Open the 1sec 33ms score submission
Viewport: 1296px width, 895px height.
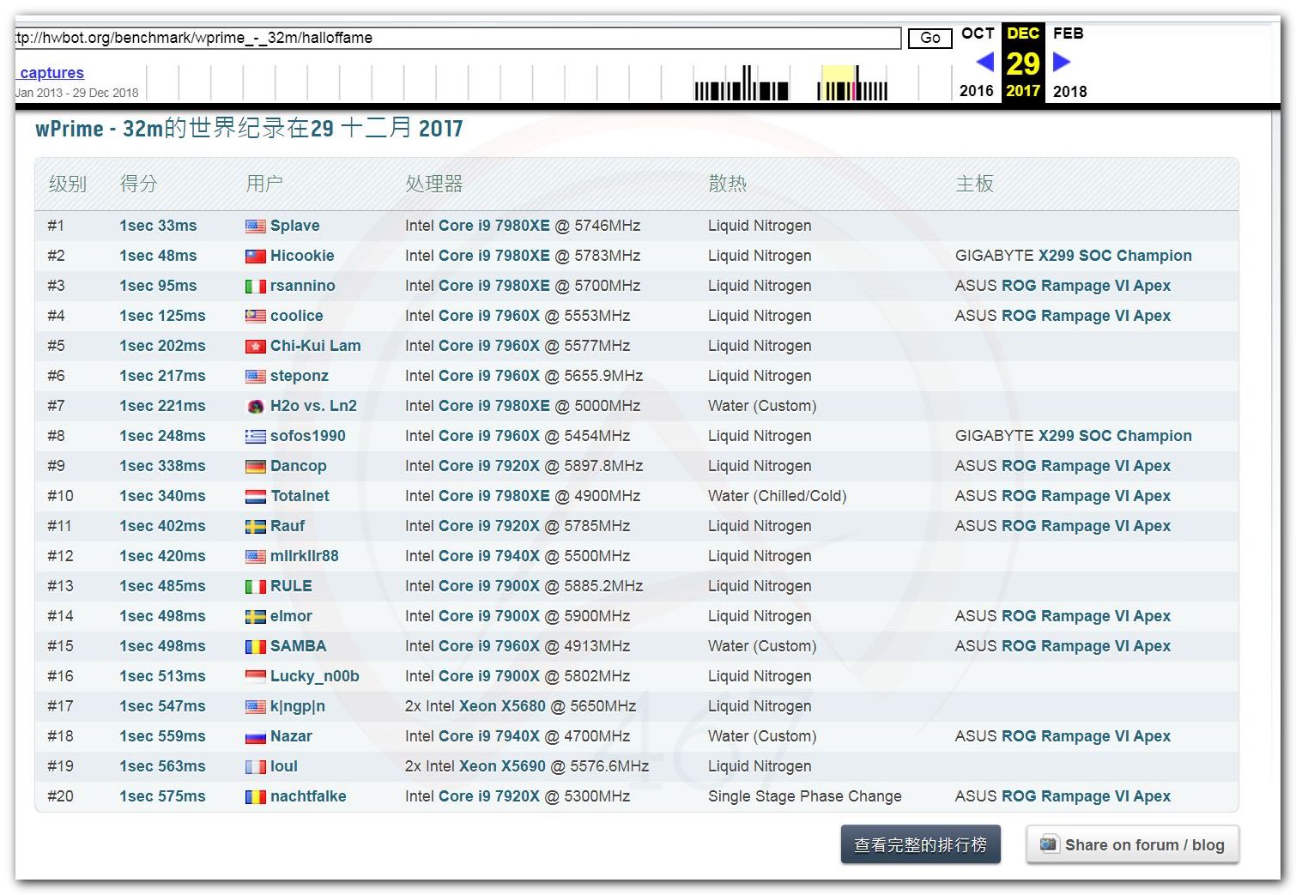(158, 226)
